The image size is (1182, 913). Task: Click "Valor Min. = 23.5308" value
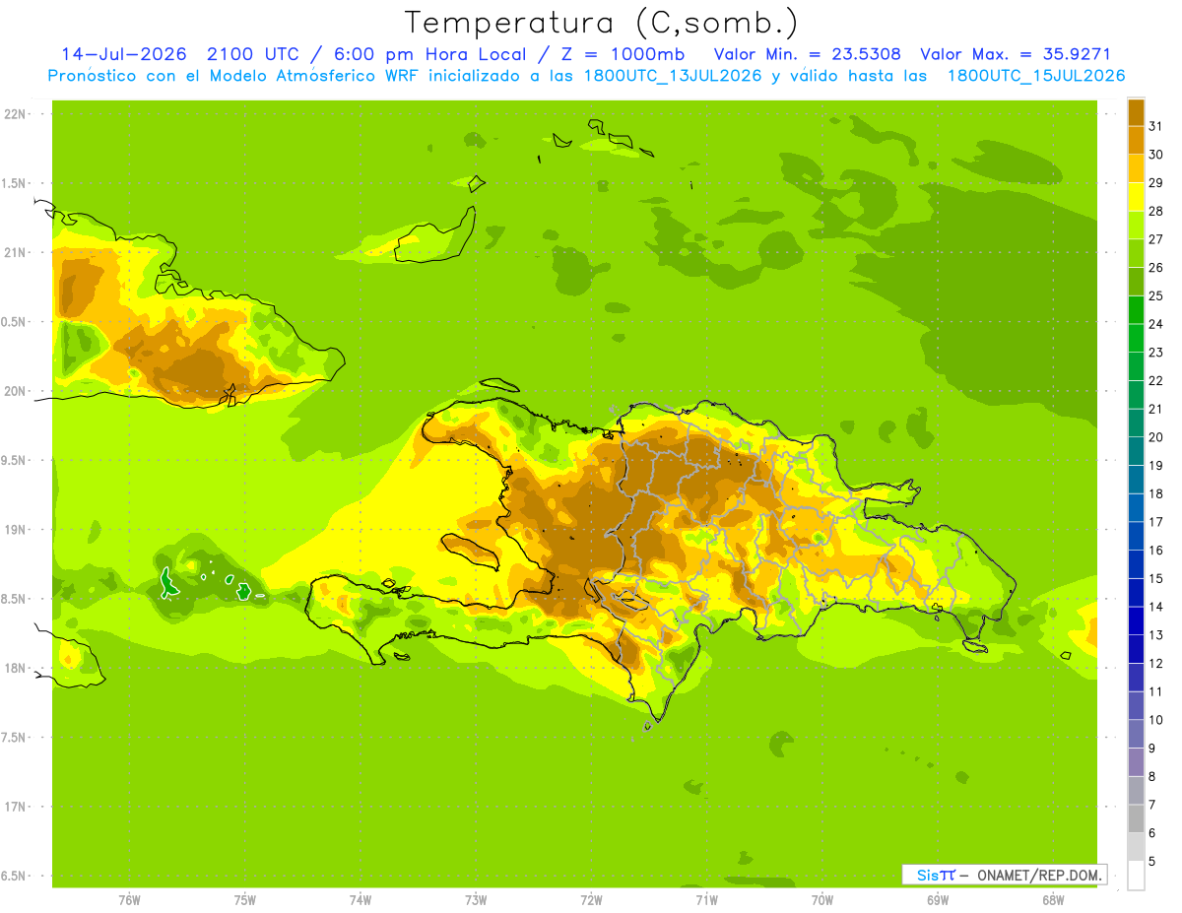click(807, 54)
